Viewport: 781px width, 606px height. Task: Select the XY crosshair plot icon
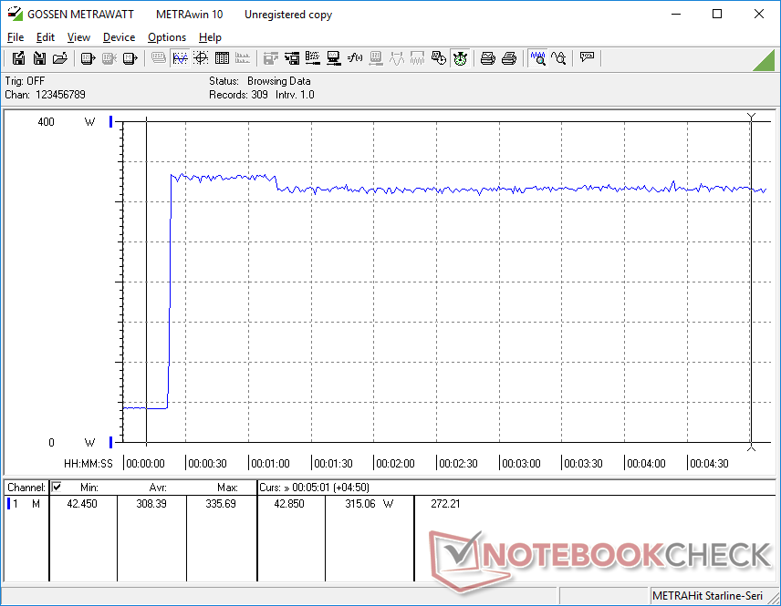201,58
